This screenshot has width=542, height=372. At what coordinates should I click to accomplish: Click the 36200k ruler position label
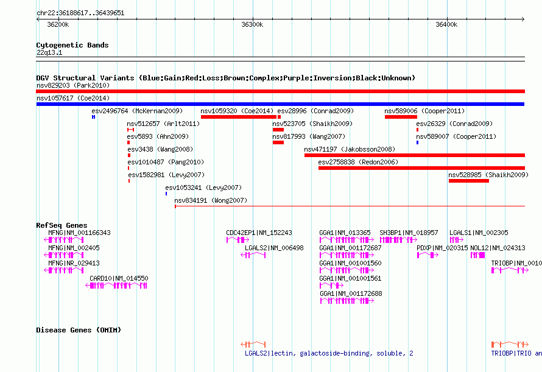pos(58,24)
